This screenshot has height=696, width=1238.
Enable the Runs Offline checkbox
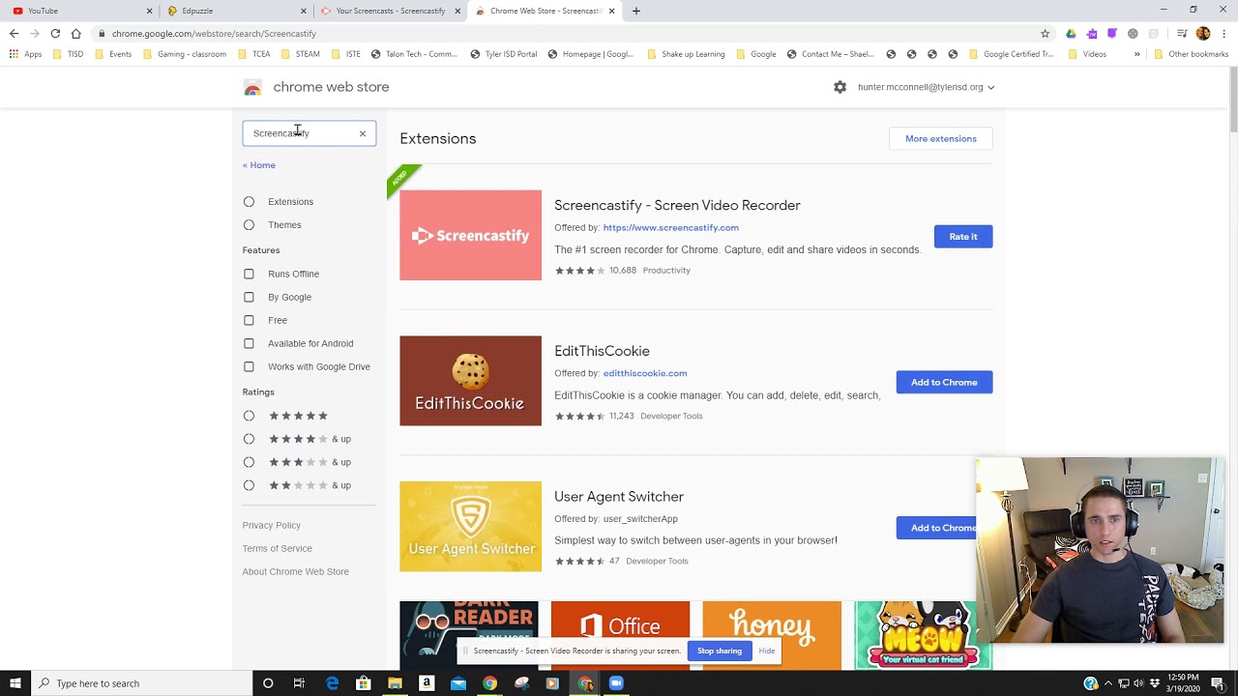(x=249, y=275)
